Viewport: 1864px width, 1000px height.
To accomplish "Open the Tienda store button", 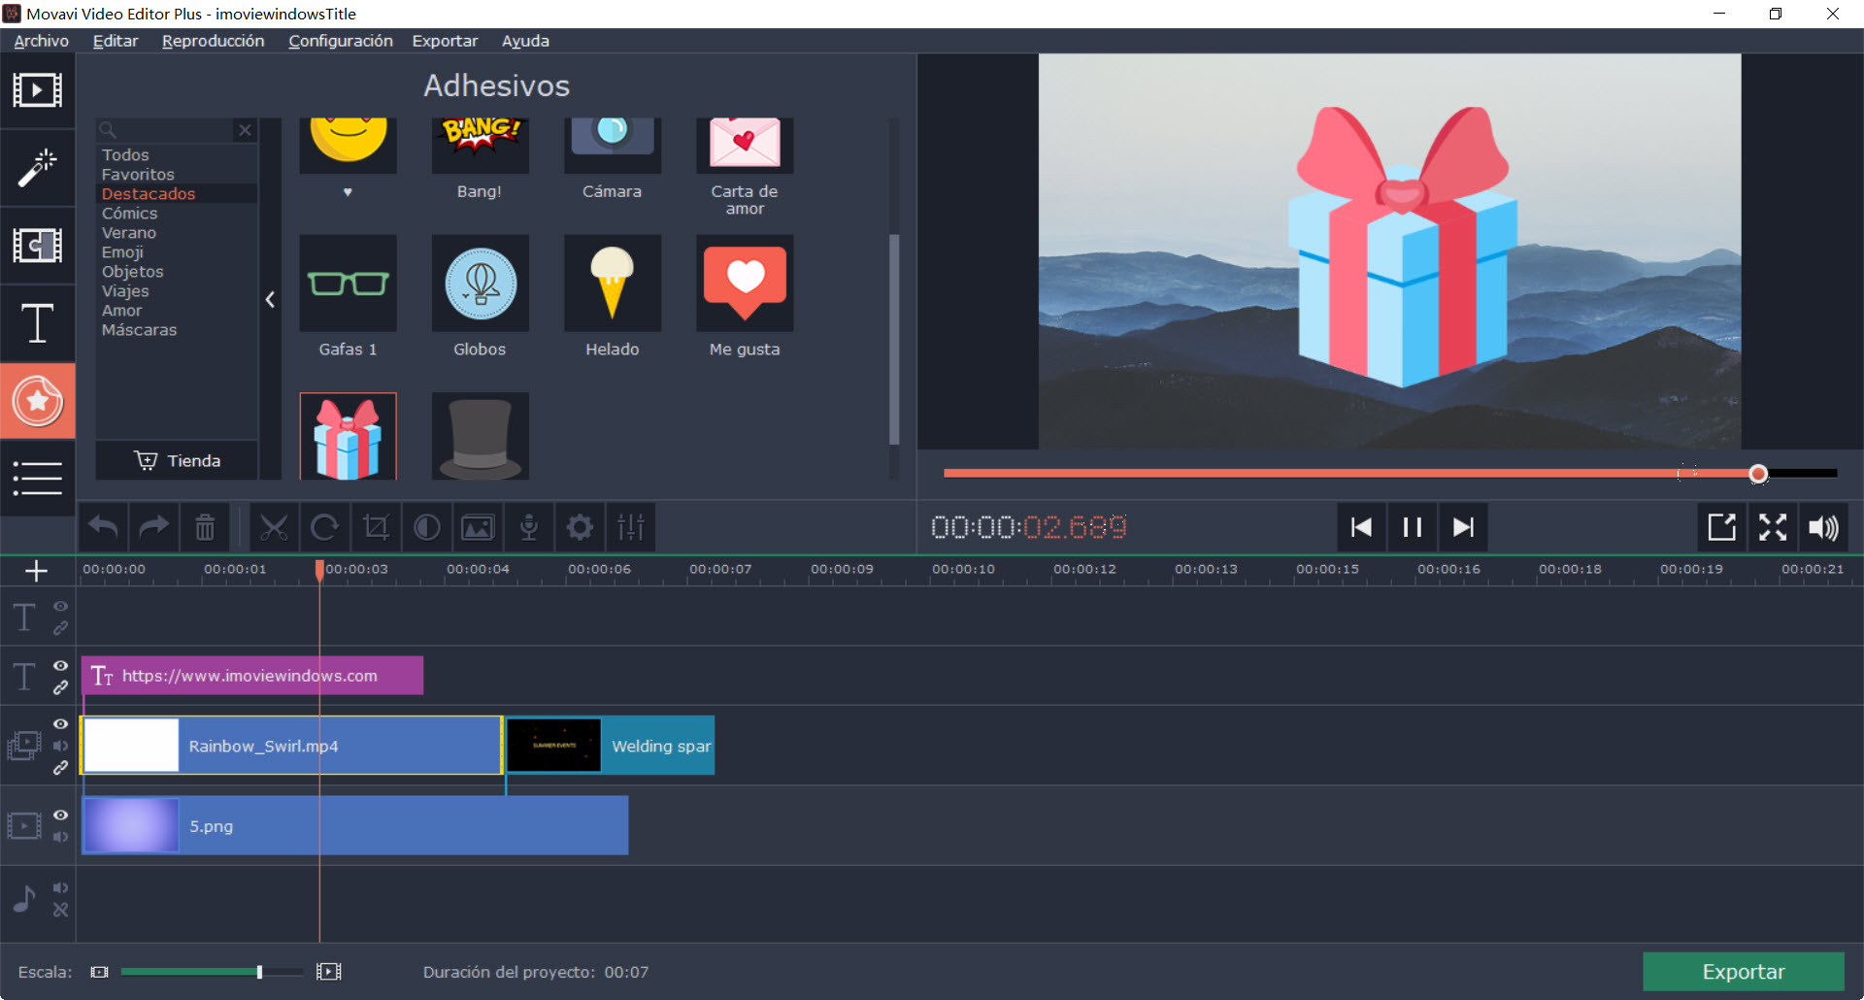I will pyautogui.click(x=178, y=461).
